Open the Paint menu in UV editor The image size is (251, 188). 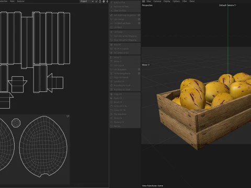pyautogui.click(x=12, y=1)
